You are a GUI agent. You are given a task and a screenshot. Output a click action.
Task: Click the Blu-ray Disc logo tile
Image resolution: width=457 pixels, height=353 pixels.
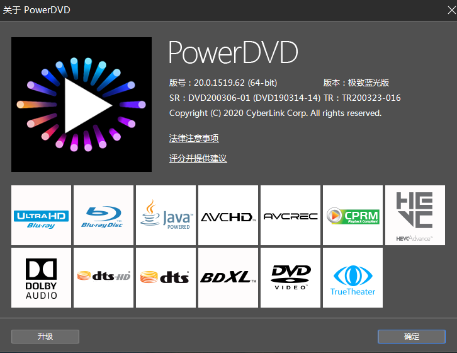[x=103, y=215]
